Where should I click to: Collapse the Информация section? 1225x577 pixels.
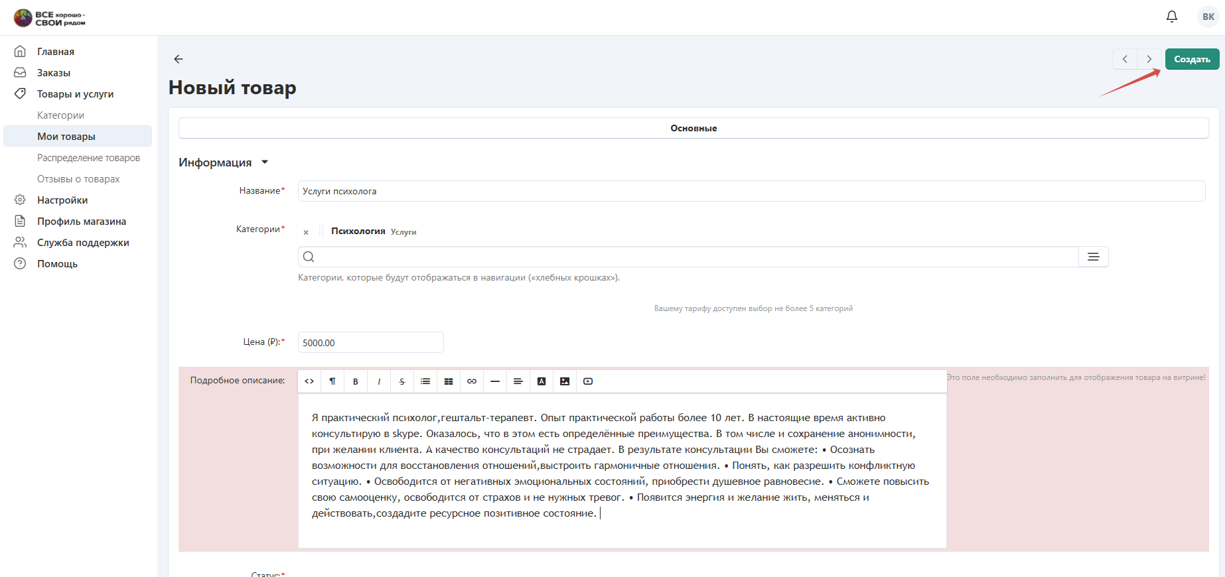pyautogui.click(x=265, y=162)
